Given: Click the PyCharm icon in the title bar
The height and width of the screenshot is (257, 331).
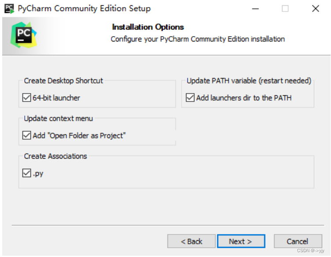Looking at the screenshot, I should pyautogui.click(x=9, y=9).
